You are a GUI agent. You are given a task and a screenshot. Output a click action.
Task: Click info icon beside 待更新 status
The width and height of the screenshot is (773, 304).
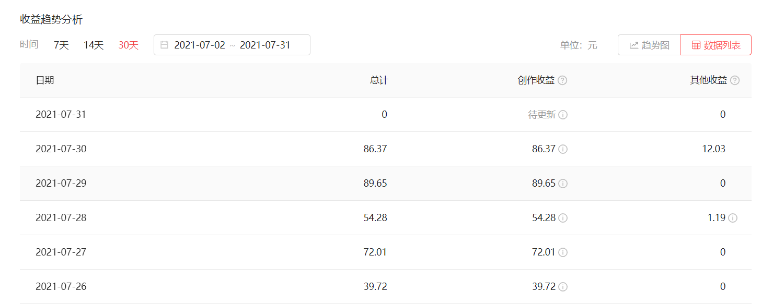point(563,115)
